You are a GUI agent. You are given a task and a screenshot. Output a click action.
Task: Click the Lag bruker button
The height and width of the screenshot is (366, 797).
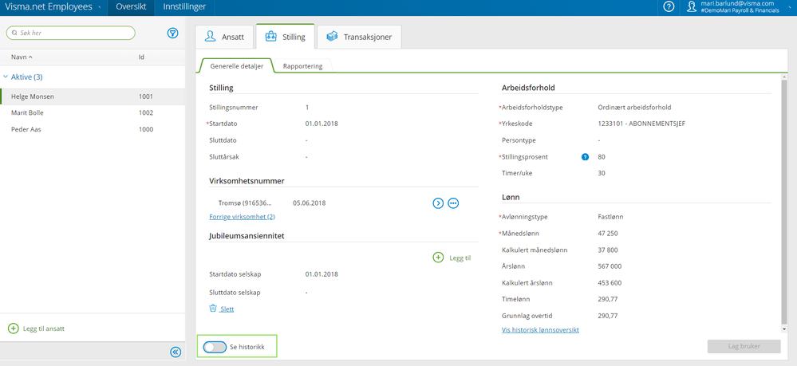pos(744,346)
